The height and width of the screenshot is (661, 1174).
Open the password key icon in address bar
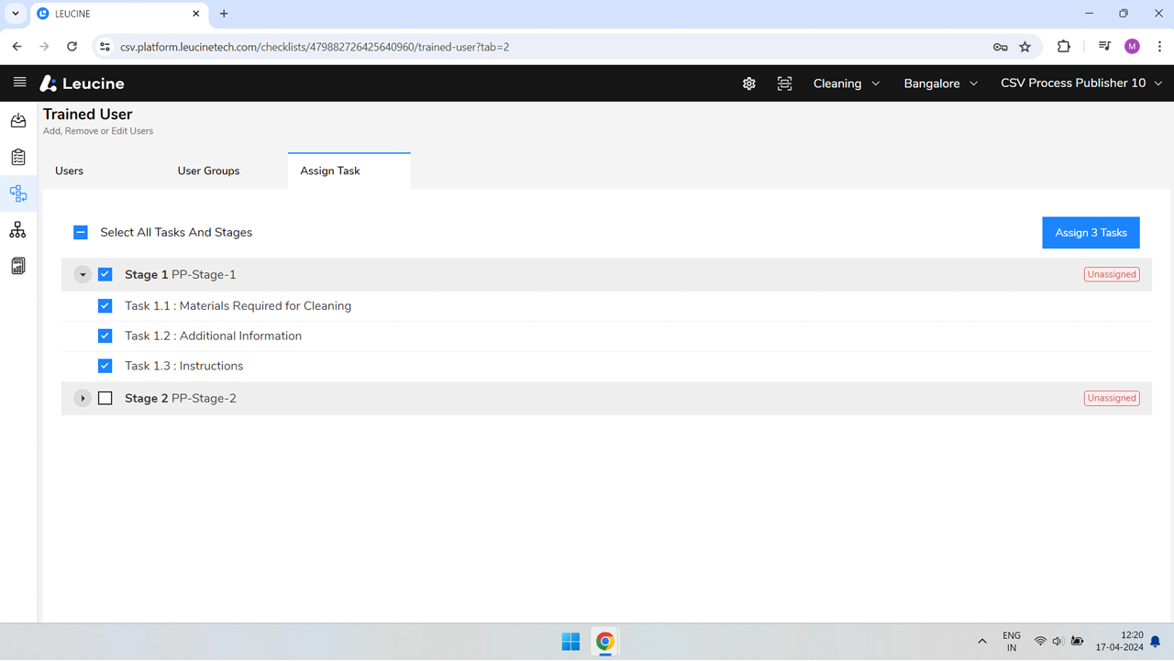tap(1001, 47)
